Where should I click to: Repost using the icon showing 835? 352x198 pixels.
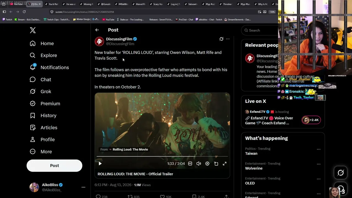tap(130, 197)
